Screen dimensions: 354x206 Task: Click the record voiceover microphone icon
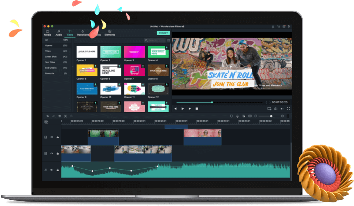[x=237, y=116]
